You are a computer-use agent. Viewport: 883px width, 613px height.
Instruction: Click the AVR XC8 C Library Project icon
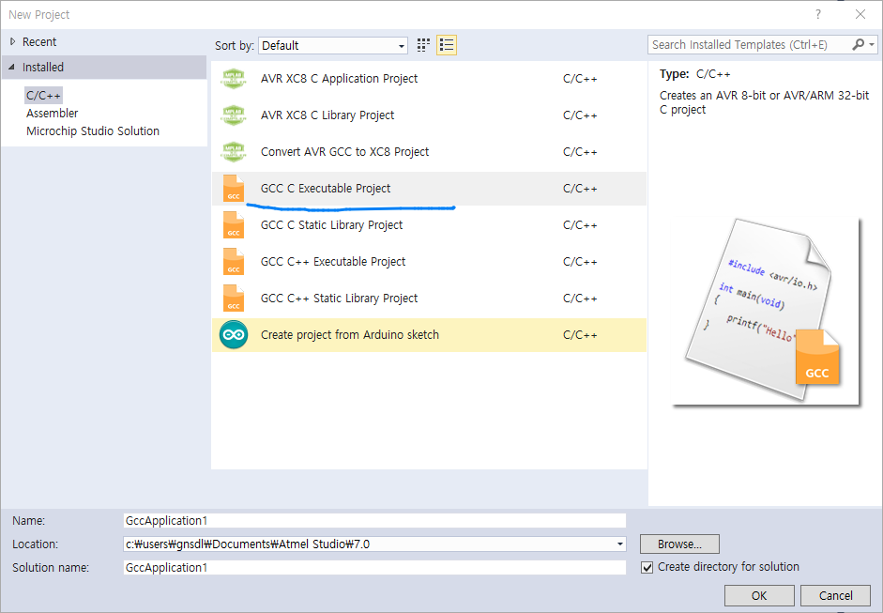[x=233, y=115]
